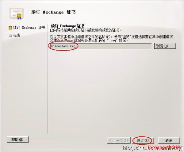Cancel the wizard with 取消
The height and width of the screenshot is (152, 184).
(x=169, y=140)
